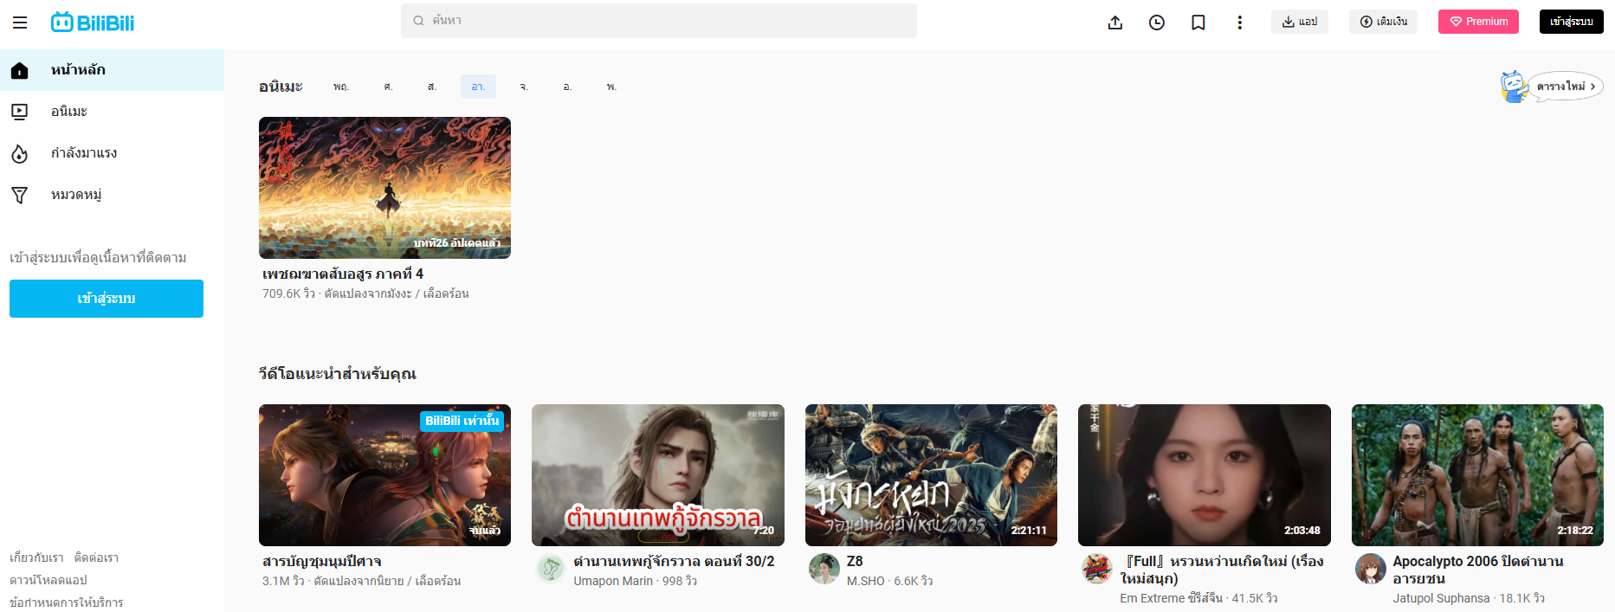Open the Apocalypto 2006 video thumbnail

pyautogui.click(x=1476, y=475)
